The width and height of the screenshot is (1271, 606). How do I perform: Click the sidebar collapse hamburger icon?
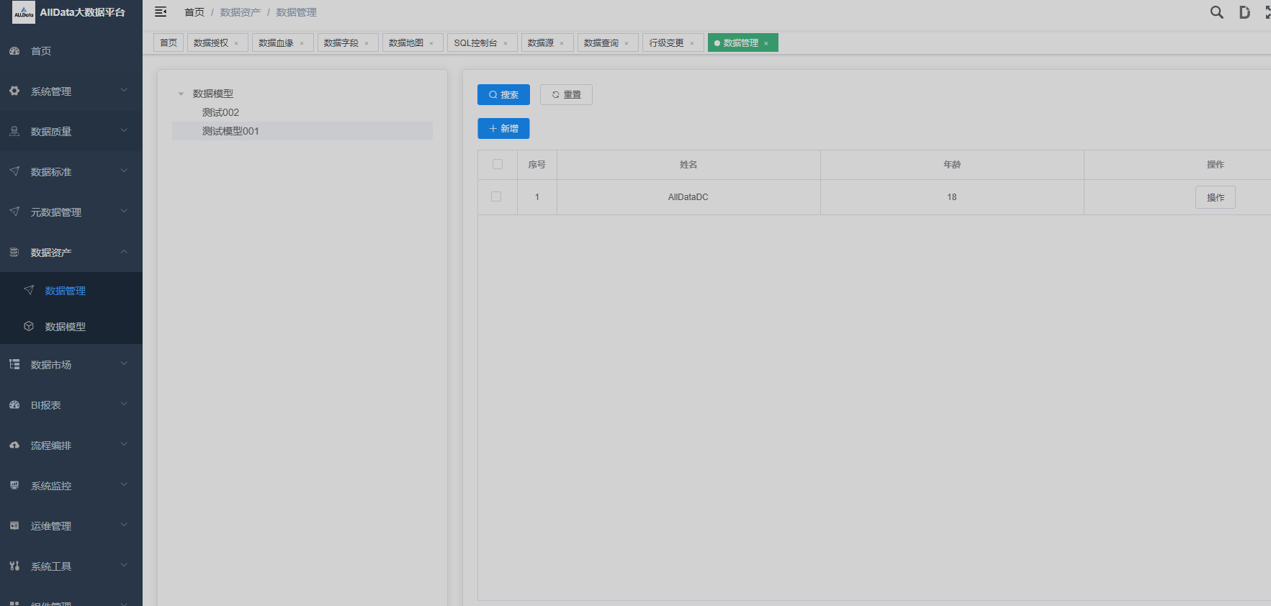[161, 12]
